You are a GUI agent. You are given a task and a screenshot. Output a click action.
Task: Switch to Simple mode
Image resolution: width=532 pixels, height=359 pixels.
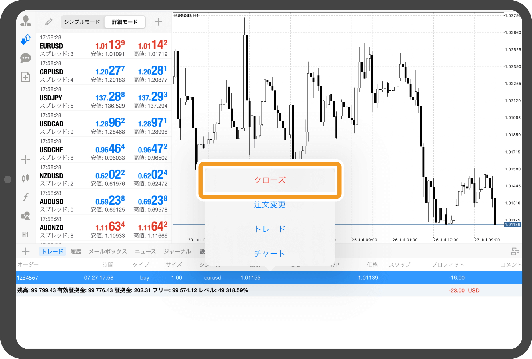pos(82,22)
